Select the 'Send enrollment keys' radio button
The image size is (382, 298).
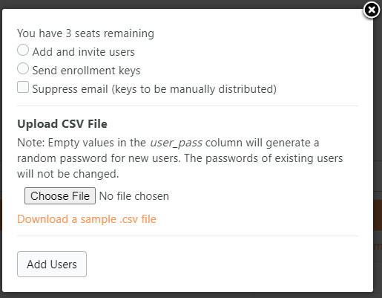(23, 68)
